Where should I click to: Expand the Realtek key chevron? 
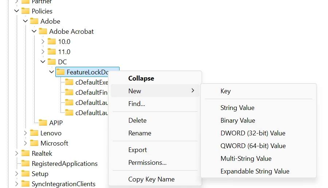click(16, 154)
